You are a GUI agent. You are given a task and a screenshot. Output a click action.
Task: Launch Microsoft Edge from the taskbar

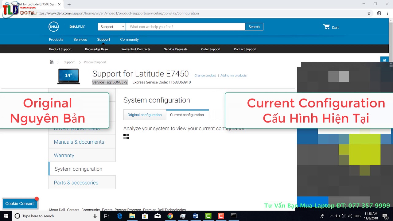(x=119, y=216)
